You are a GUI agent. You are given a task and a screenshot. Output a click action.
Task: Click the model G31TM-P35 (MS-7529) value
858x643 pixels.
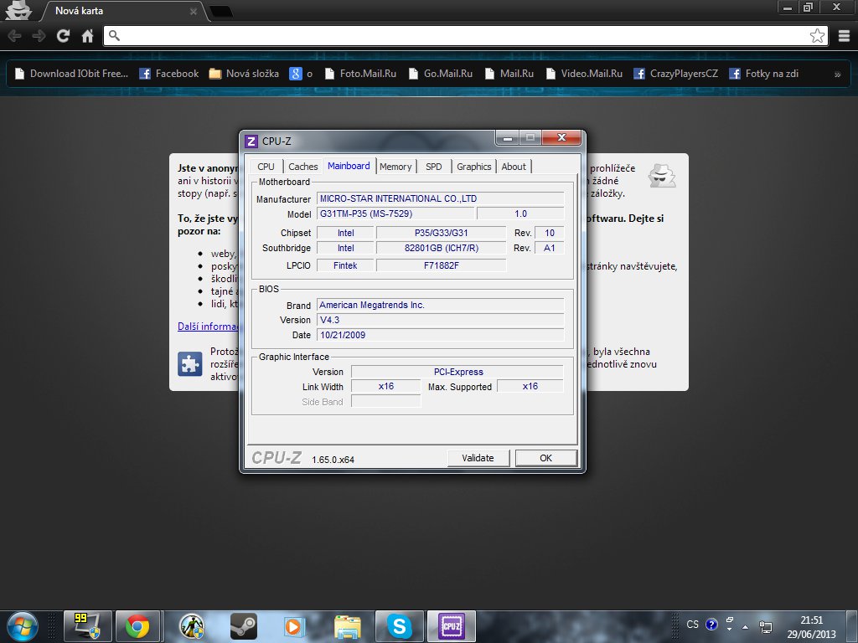pyautogui.click(x=395, y=213)
